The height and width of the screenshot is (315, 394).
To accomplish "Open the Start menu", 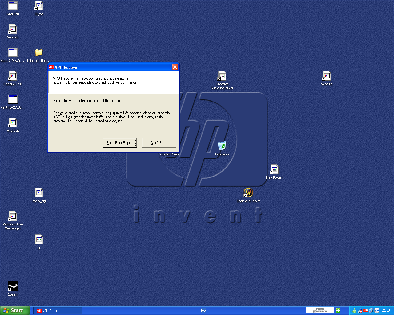I will 15,310.
